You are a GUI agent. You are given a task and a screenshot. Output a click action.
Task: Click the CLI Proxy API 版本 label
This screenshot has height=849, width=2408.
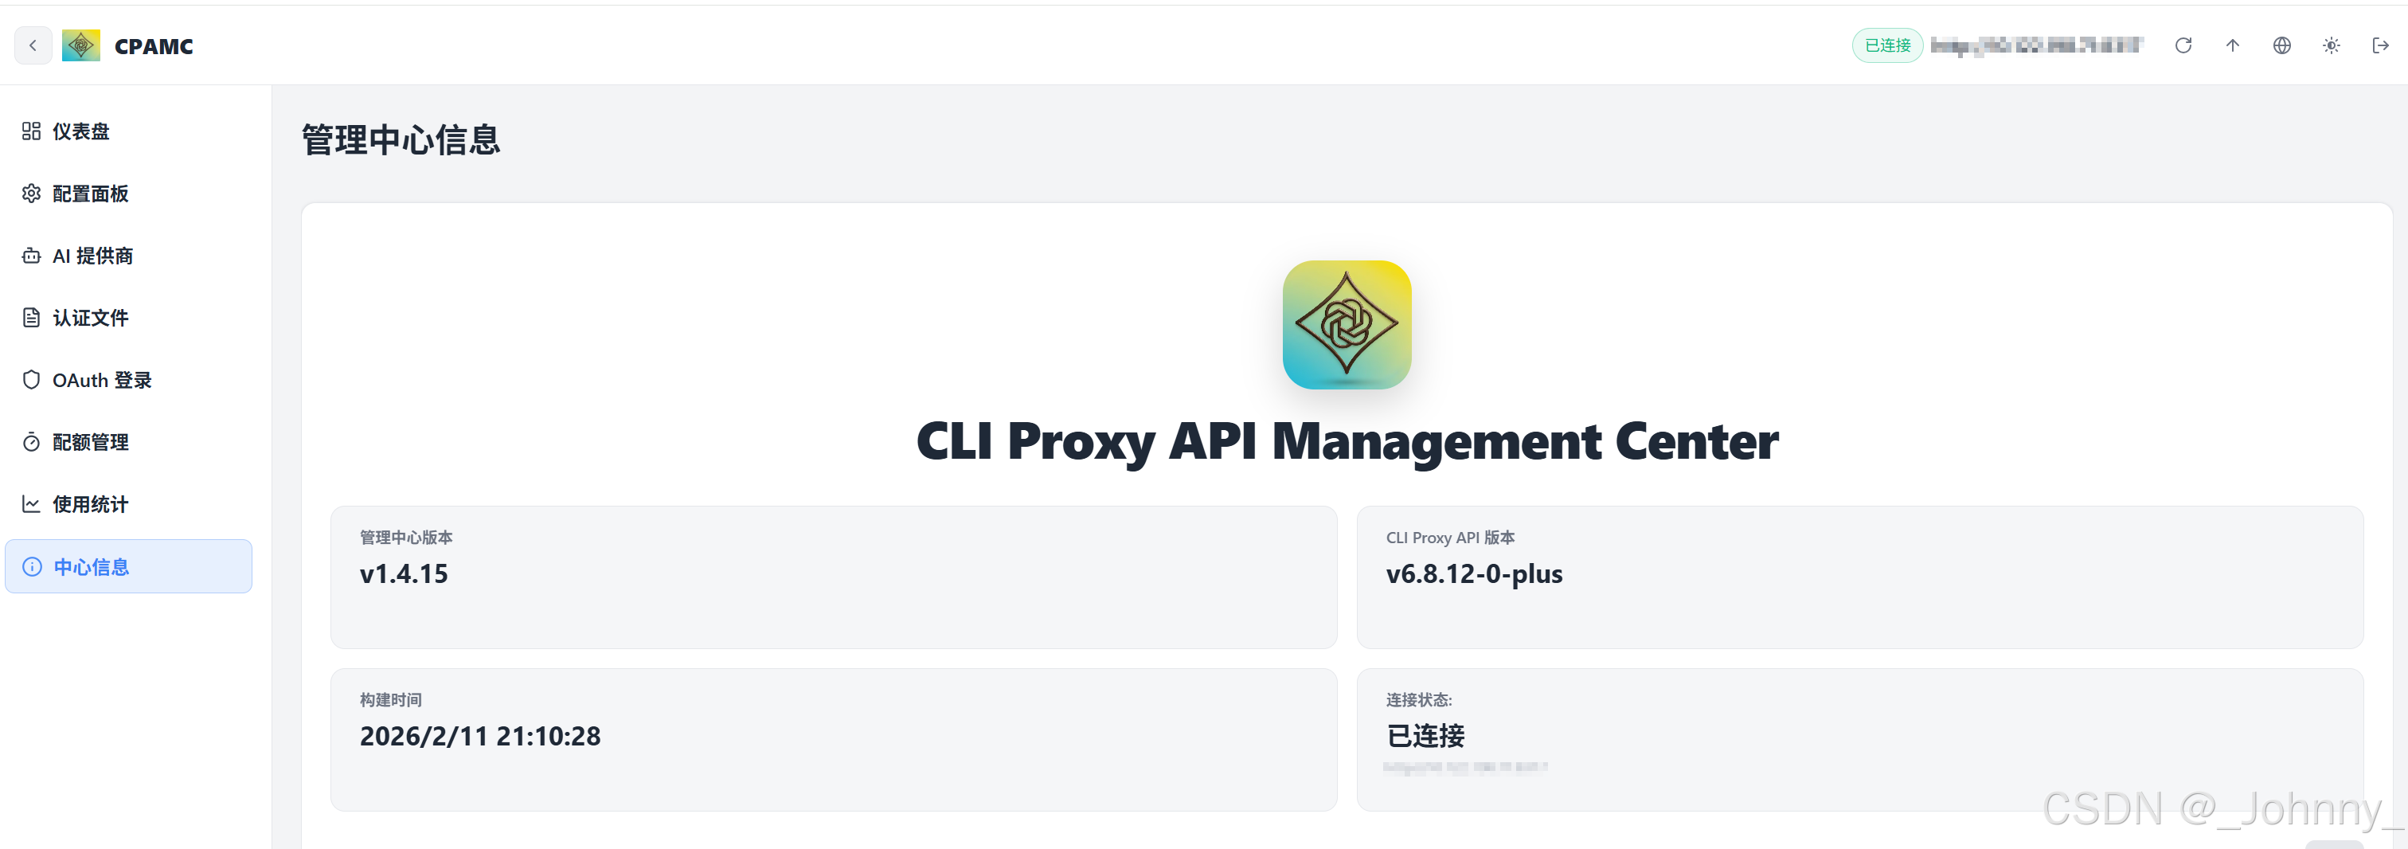(x=1451, y=538)
